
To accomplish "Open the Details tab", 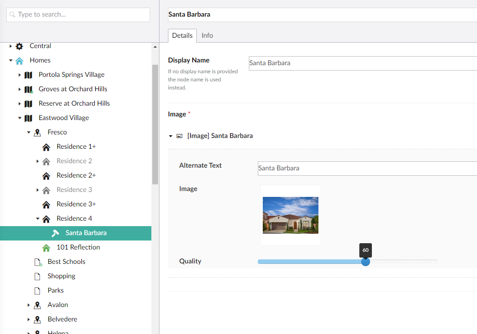I will pos(182,36).
